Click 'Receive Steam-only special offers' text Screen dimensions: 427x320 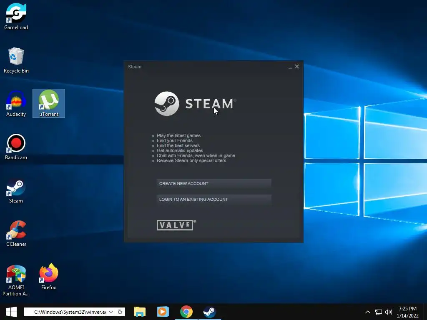191,160
